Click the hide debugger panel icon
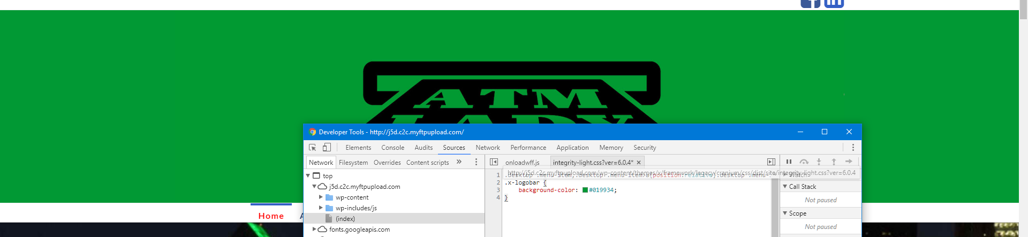Viewport: 1028px width, 237px height. tap(771, 162)
